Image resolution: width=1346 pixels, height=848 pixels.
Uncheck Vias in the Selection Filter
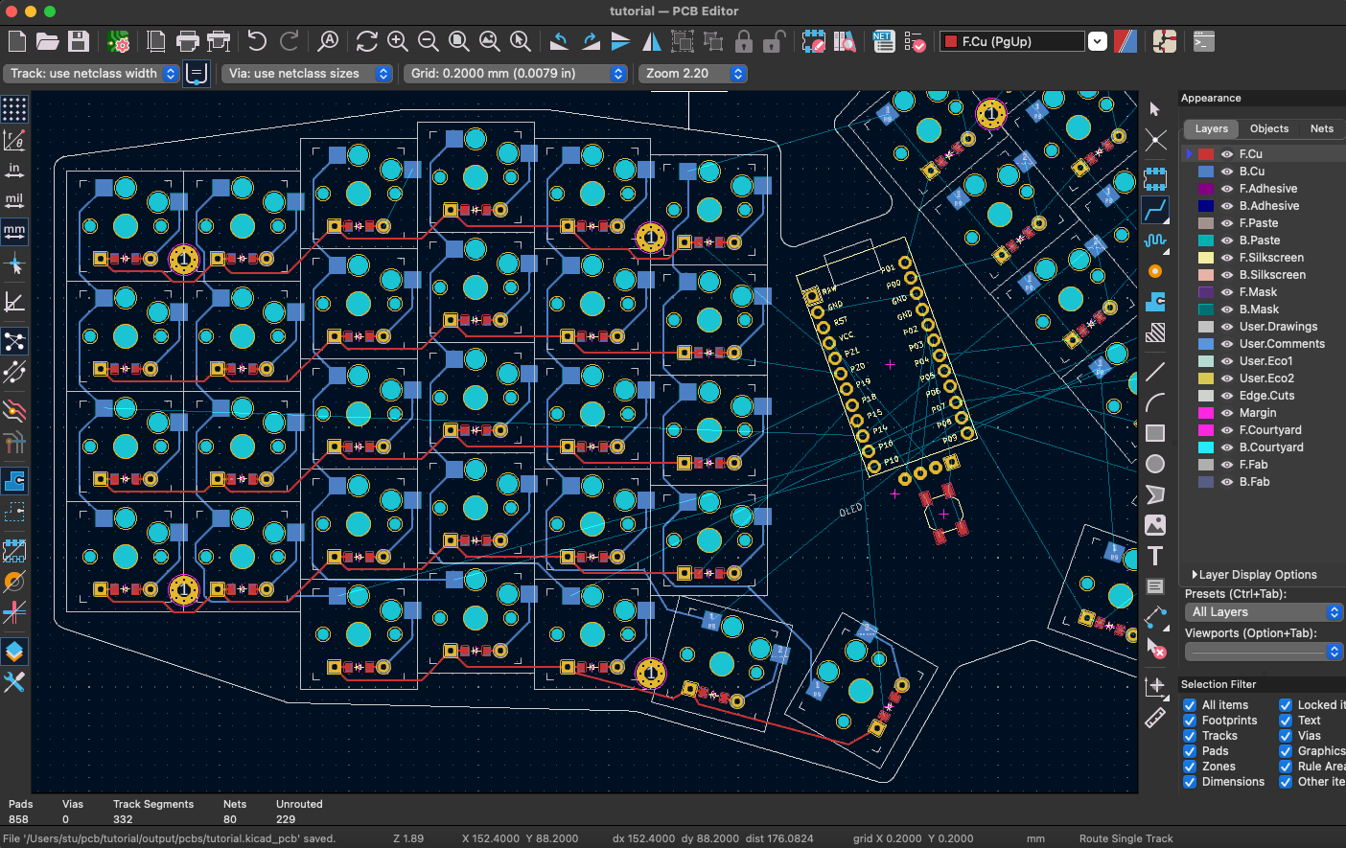(1286, 735)
